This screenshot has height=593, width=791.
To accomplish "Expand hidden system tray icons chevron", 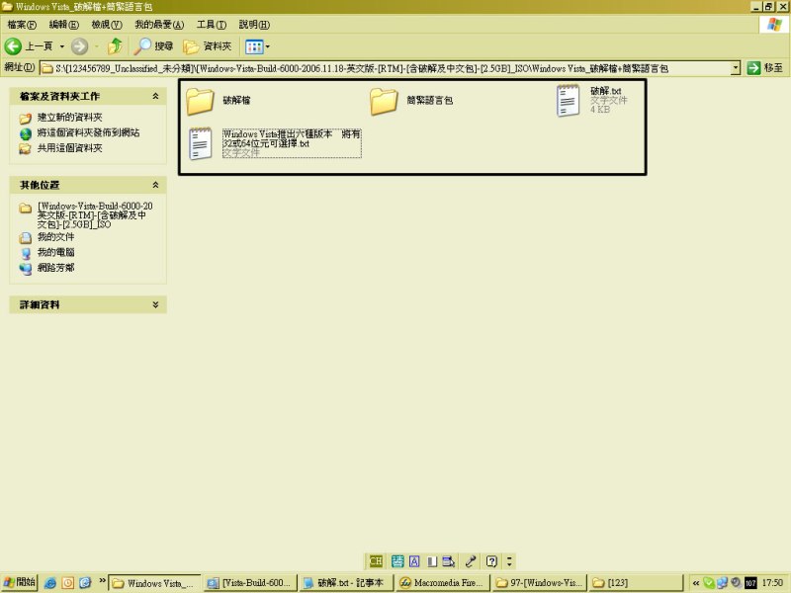I will point(696,583).
